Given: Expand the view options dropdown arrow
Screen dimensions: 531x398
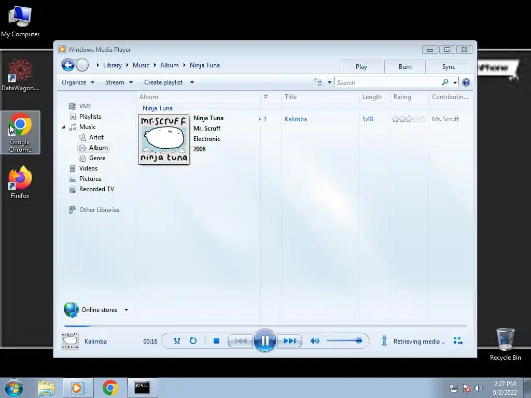Looking at the screenshot, I should coord(329,82).
